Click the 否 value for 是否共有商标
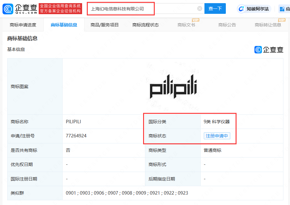290x205 pixels. pos(68,150)
